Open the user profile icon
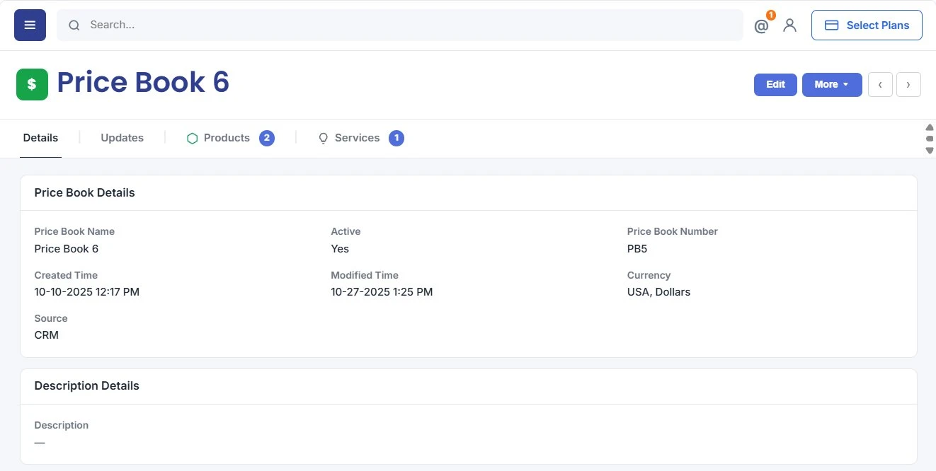Viewport: 936px width, 471px height. [790, 25]
